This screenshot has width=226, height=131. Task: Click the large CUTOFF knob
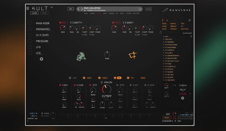[107, 89]
